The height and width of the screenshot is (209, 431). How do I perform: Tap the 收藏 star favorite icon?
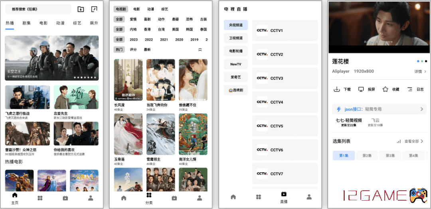point(386,89)
